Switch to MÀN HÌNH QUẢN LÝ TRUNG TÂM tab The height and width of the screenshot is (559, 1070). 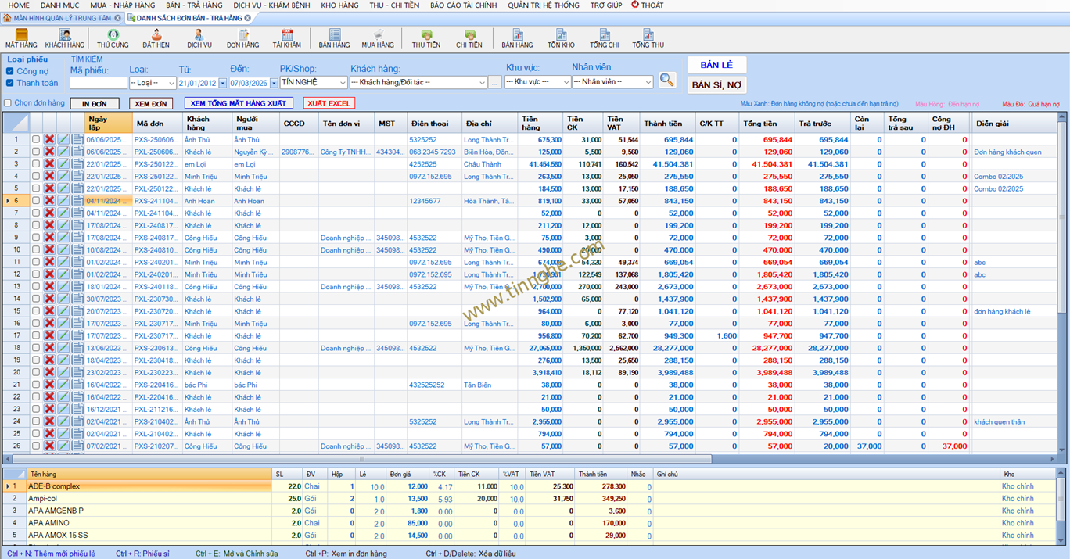pyautogui.click(x=61, y=18)
